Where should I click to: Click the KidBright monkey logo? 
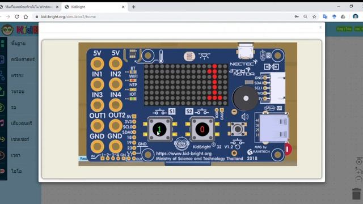click(x=7, y=29)
